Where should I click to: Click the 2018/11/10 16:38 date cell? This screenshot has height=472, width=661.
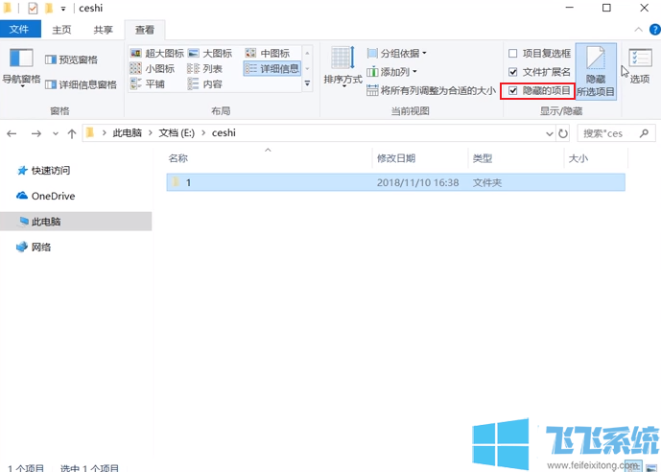coord(417,182)
